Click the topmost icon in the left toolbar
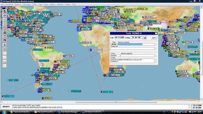This screenshot has width=203, height=114. pos(5,11)
